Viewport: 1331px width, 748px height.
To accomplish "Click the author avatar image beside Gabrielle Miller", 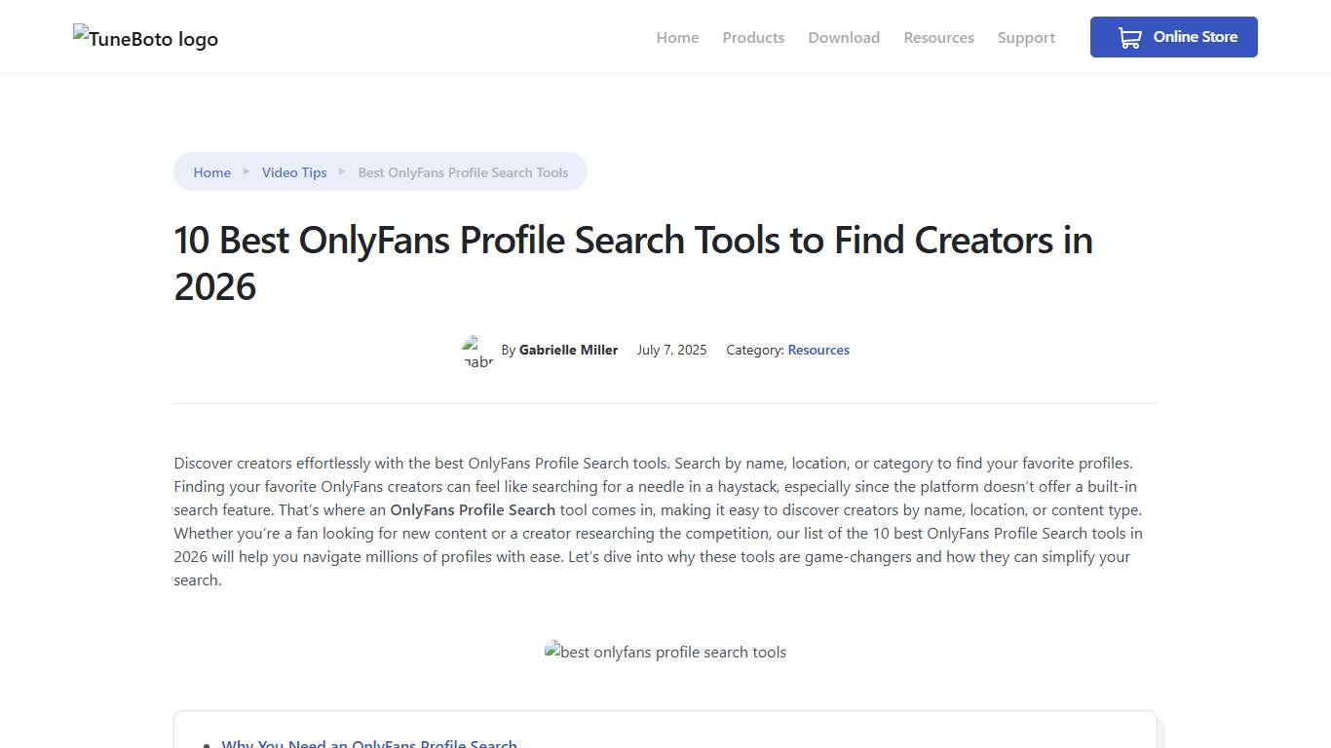I will click(476, 351).
